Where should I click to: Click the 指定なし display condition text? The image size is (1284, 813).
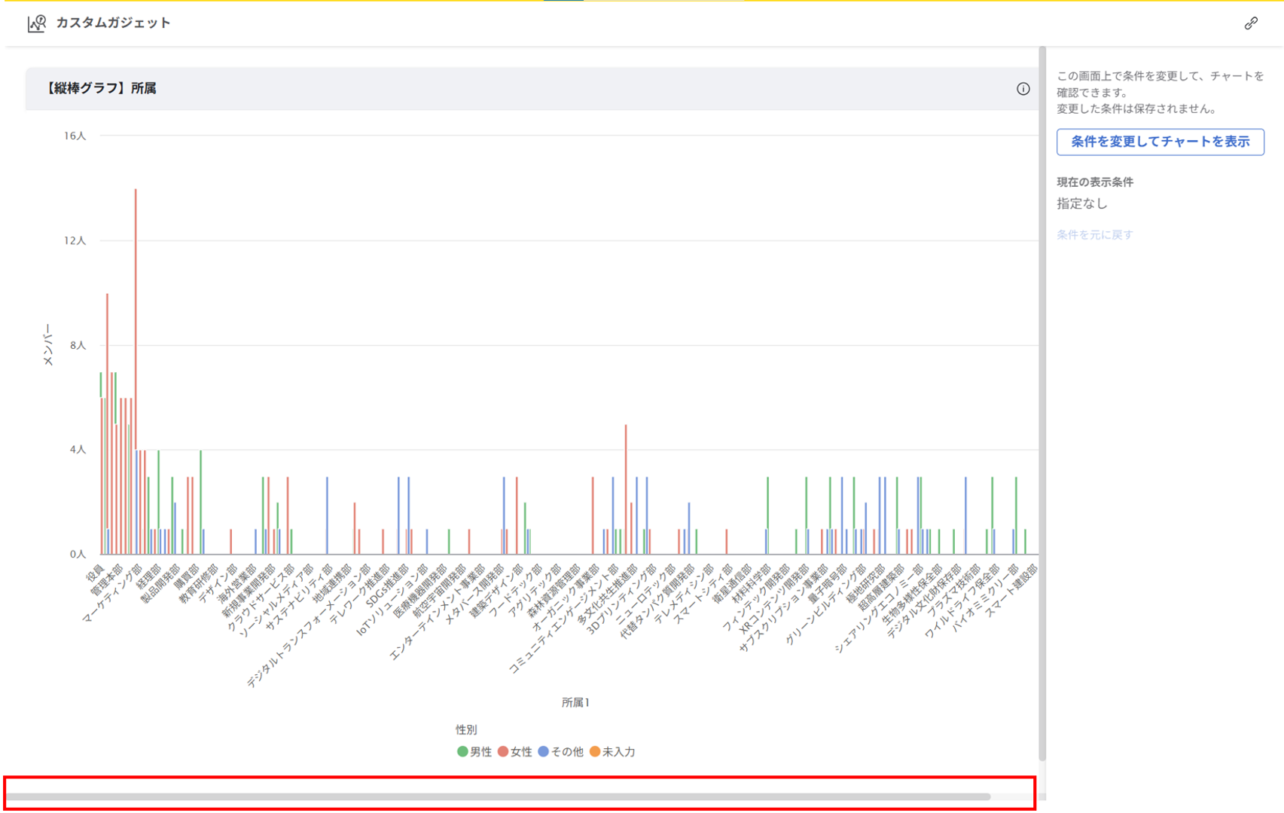pos(1081,203)
